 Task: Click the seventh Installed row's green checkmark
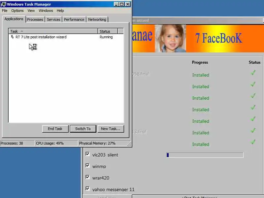253,142
